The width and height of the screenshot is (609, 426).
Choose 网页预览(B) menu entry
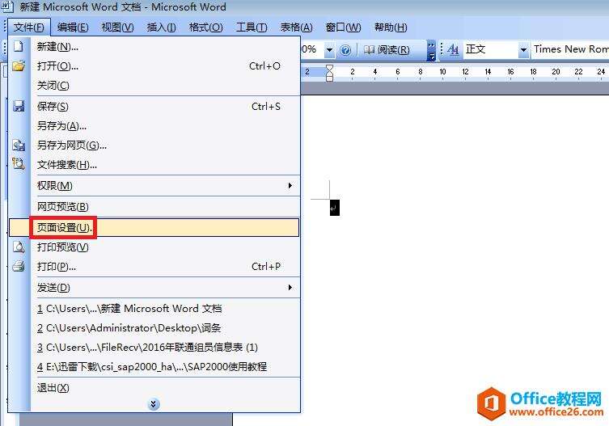coord(154,207)
